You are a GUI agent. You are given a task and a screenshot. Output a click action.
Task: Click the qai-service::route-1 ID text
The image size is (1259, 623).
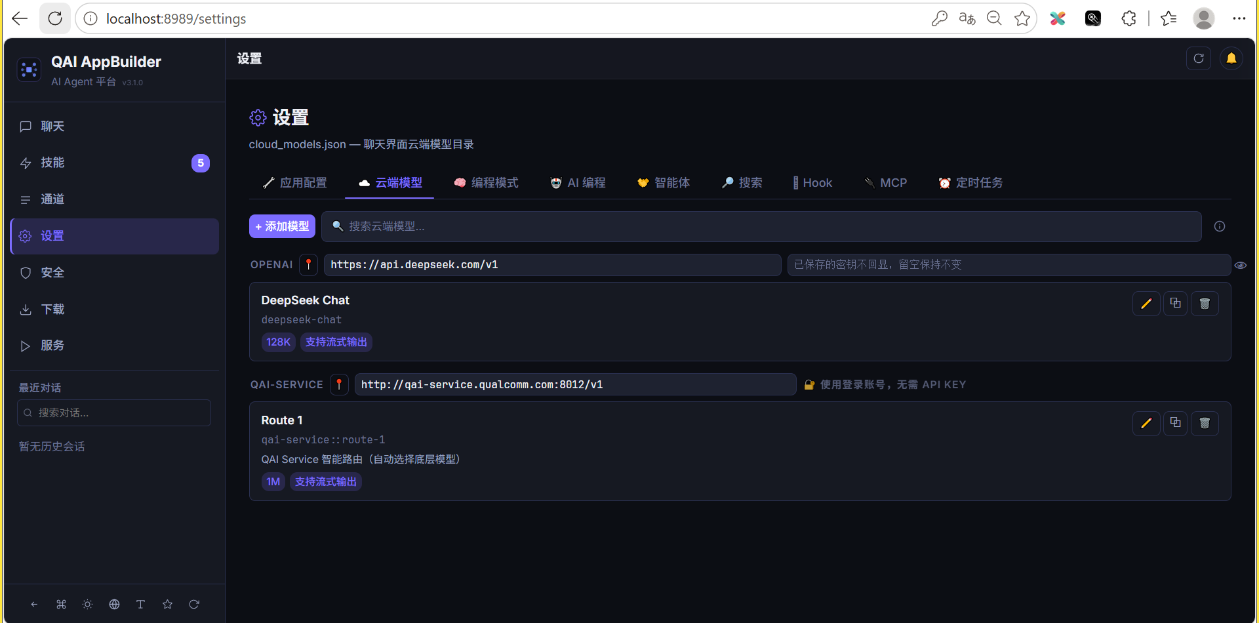(x=323, y=440)
